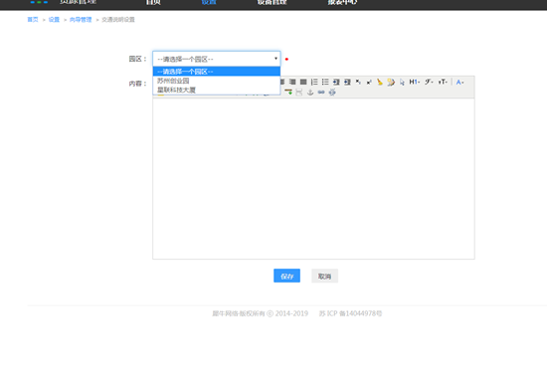This screenshot has height=386, width=547.
Task: Click inside the content editor text area
Action: pyautogui.click(x=313, y=179)
